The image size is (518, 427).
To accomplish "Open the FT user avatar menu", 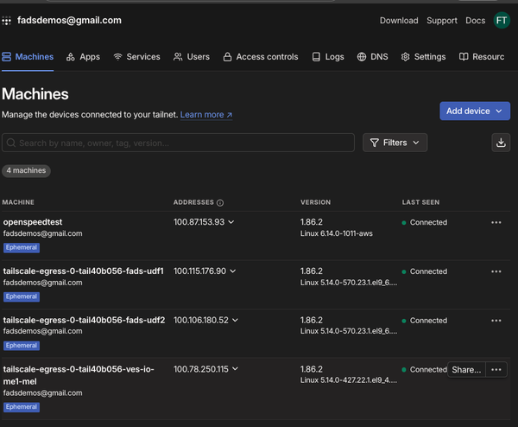I will click(x=502, y=20).
